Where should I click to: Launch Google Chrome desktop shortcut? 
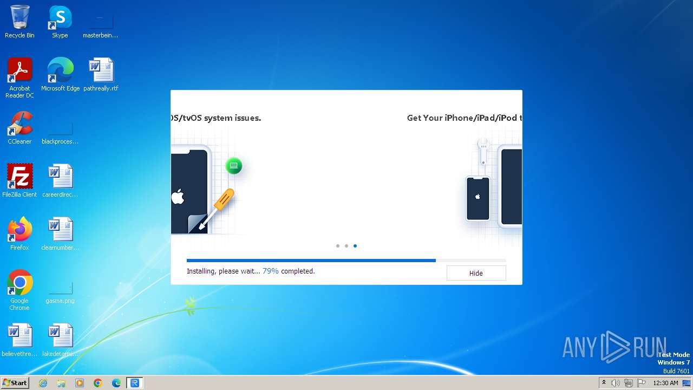(19, 290)
